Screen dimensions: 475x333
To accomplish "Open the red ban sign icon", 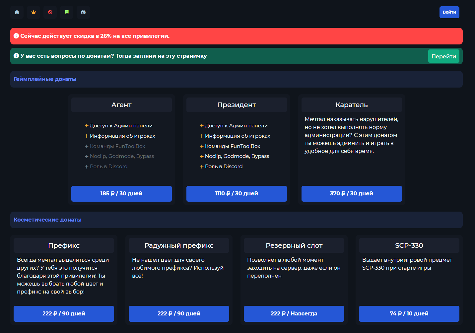I will click(50, 12).
